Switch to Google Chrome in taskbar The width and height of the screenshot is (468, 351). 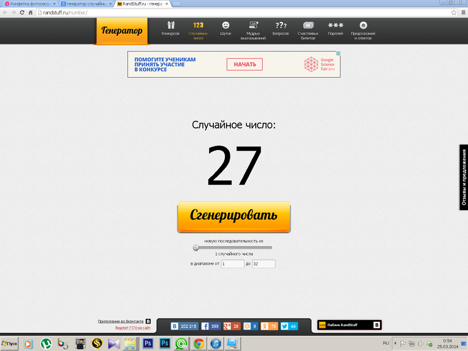tap(199, 344)
